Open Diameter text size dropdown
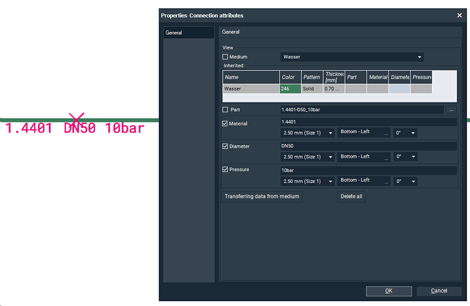Viewport: 470px width, 306px height. coord(308,157)
